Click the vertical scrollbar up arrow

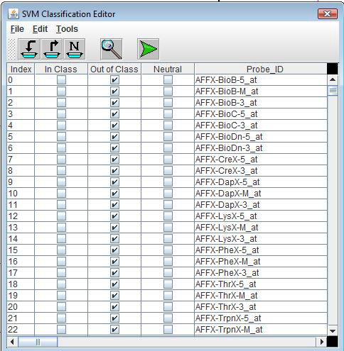click(x=333, y=79)
